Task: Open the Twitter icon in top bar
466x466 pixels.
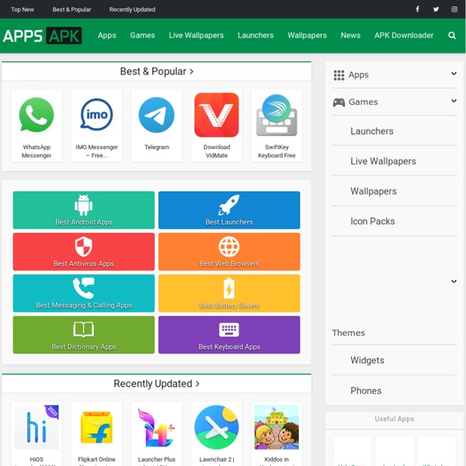Action: pos(436,9)
